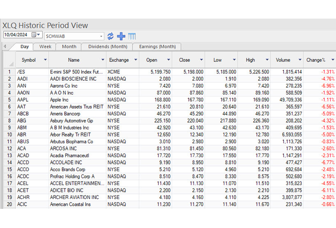Open the Dividends (Month) tab

pos(108,47)
